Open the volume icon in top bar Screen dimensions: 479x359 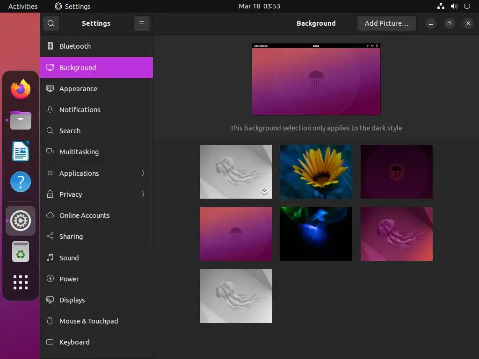point(454,6)
